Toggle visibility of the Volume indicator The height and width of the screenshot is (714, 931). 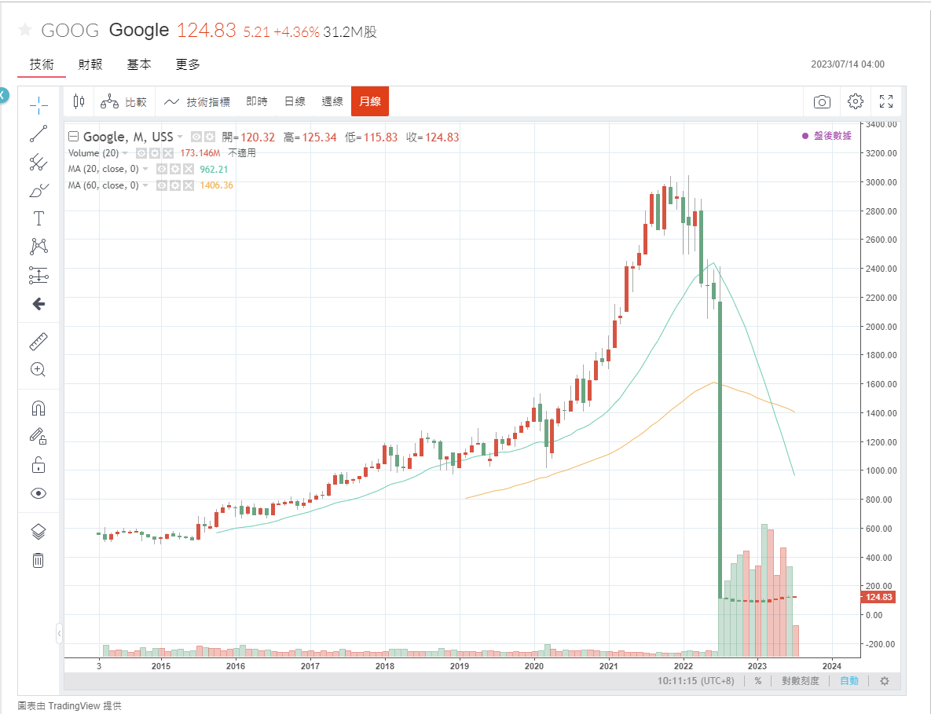tap(141, 153)
